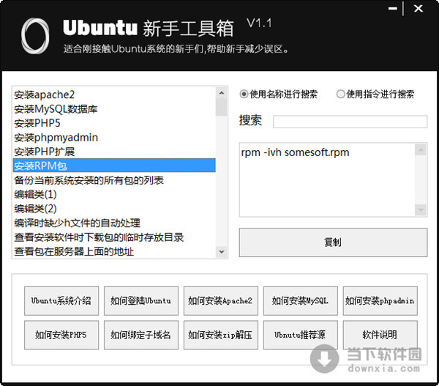Select 安装phpmyadmin list entry
The width and height of the screenshot is (439, 386).
click(114, 138)
